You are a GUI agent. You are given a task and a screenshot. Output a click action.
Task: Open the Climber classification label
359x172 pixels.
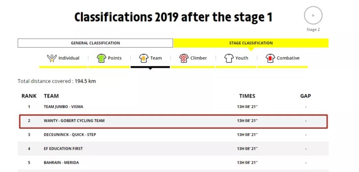(x=198, y=58)
